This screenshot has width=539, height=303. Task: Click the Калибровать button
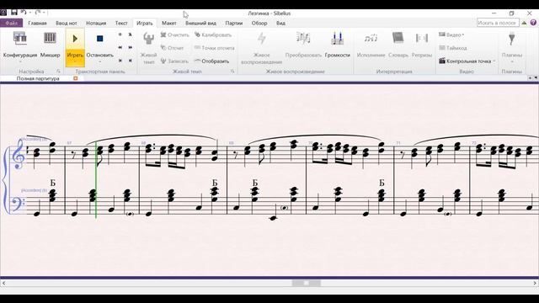(x=213, y=35)
